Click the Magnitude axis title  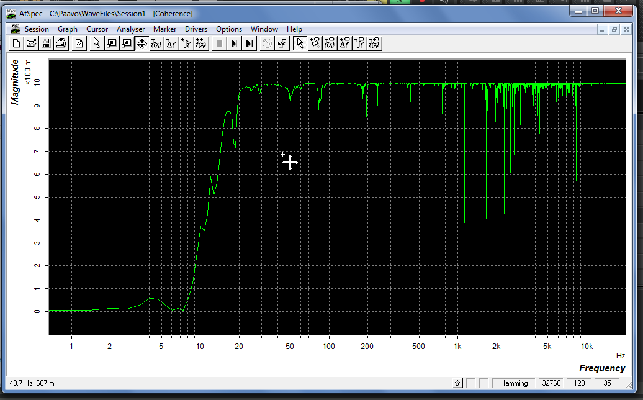(15, 82)
